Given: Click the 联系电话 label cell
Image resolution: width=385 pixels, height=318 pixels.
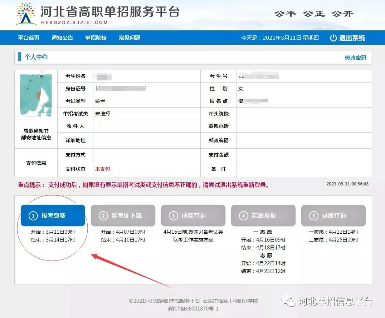Looking at the screenshot, I should point(219,126).
